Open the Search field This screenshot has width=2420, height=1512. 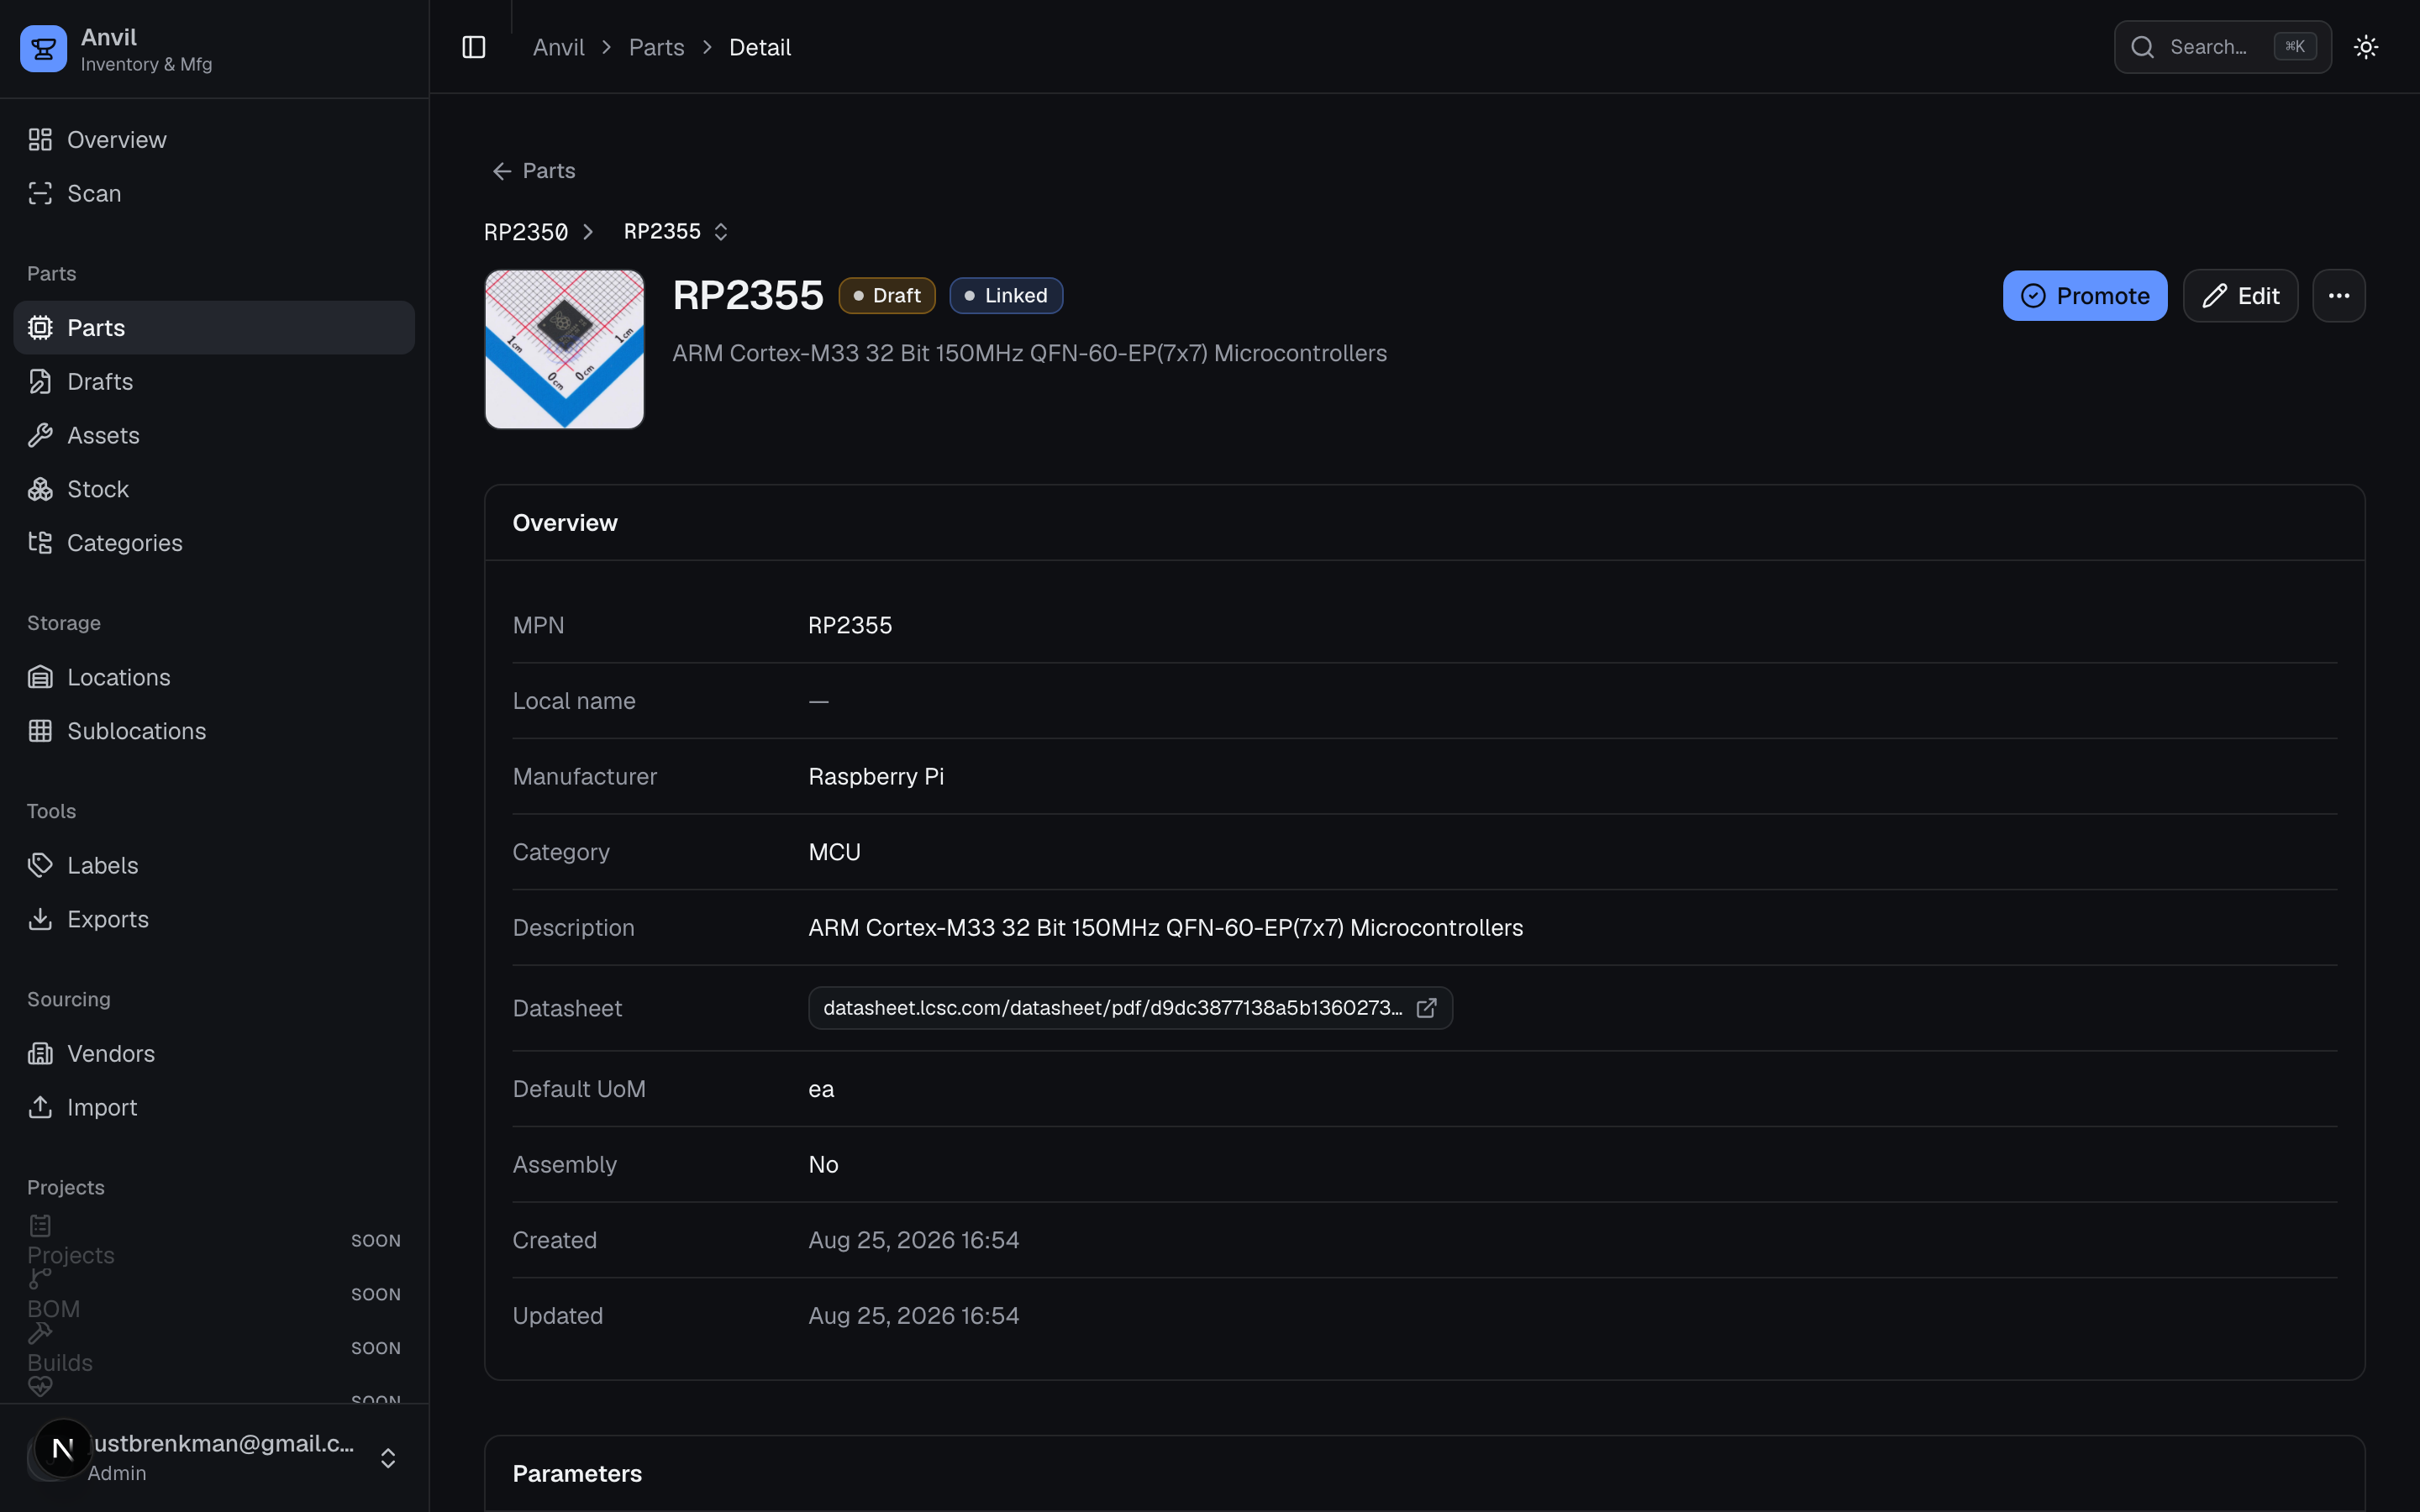(2222, 47)
